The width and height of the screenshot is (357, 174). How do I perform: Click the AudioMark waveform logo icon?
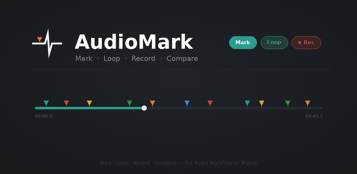coord(47,43)
